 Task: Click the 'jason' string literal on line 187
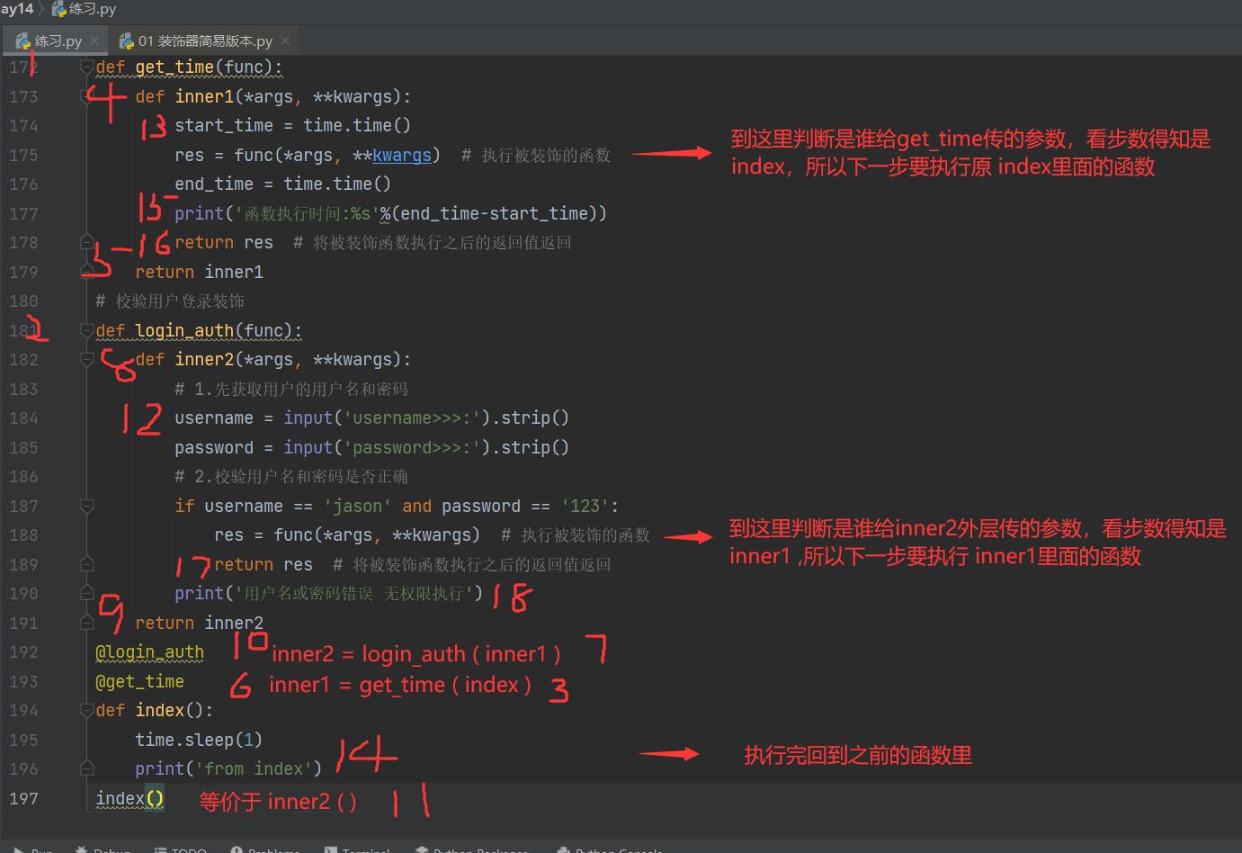pyautogui.click(x=357, y=506)
